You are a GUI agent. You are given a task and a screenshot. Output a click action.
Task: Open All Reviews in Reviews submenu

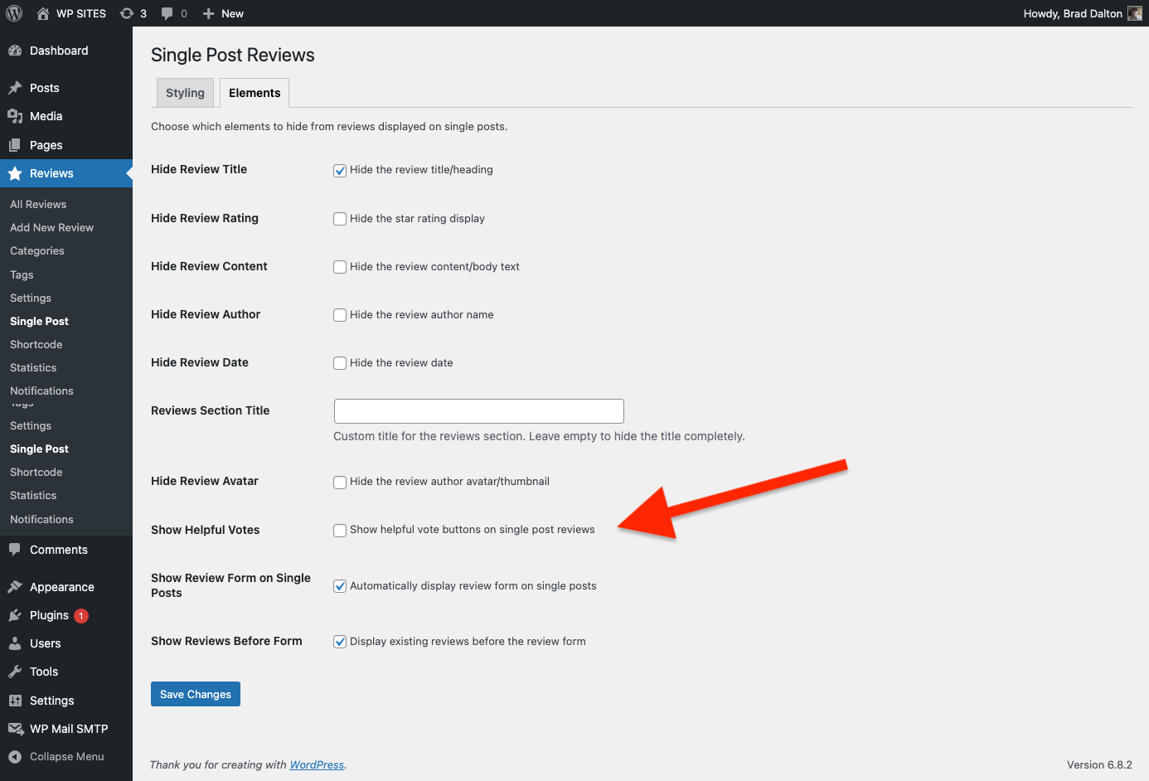[38, 204]
